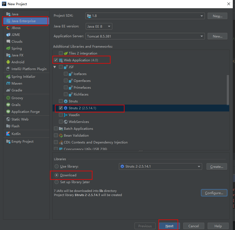Click New button beside Project SDK
Viewport: 235px width, 230px height.
pyautogui.click(x=217, y=16)
